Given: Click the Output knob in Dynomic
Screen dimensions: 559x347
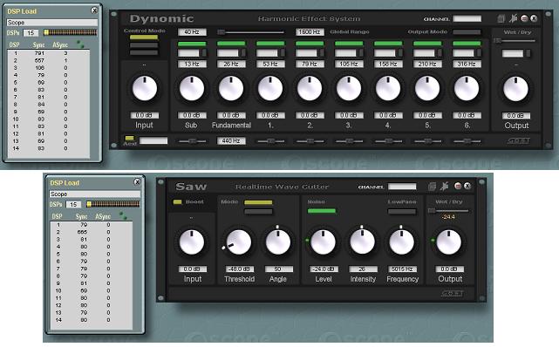Looking at the screenshot, I should pos(515,89).
